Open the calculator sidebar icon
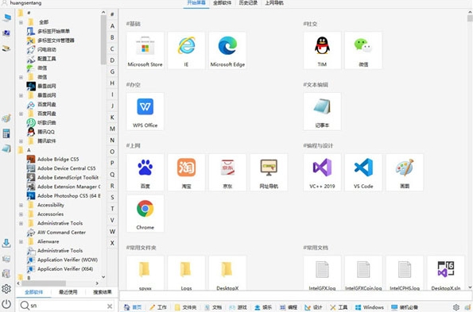 [x=6, y=133]
